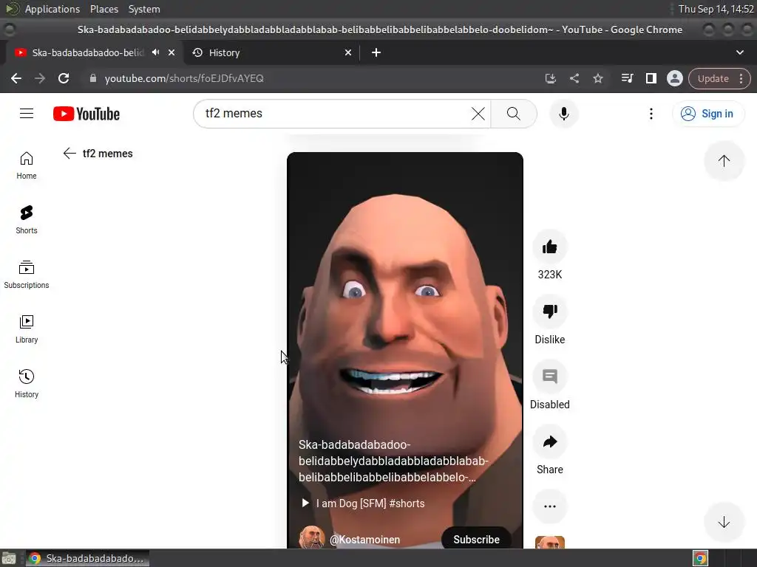
Task: Open the YouTube hamburger guide menu
Action: [x=27, y=114]
